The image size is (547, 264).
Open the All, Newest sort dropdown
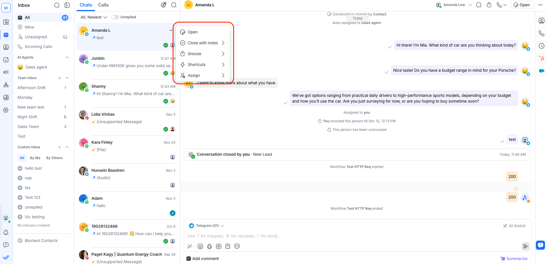click(94, 17)
